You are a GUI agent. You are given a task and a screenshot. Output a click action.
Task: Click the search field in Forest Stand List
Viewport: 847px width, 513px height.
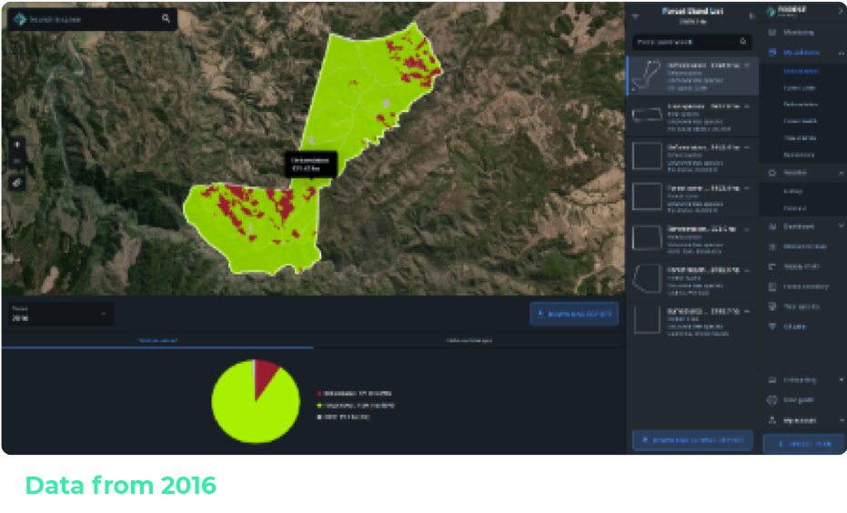(684, 42)
